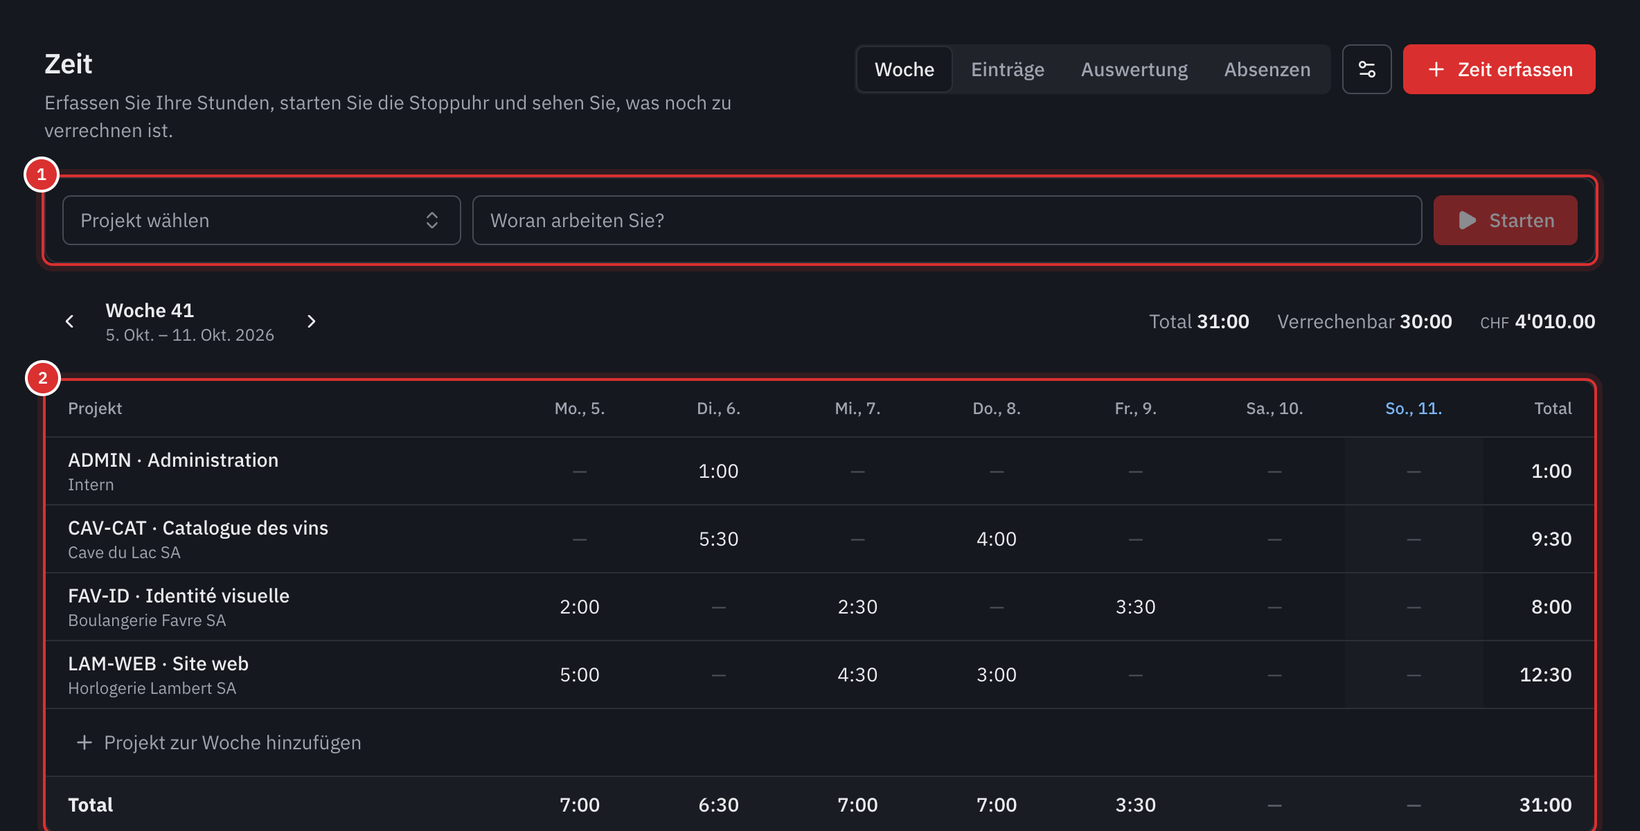Open the Auswertung tab

1134,69
